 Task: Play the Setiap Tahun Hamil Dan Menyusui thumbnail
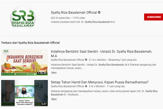tap(24, 93)
